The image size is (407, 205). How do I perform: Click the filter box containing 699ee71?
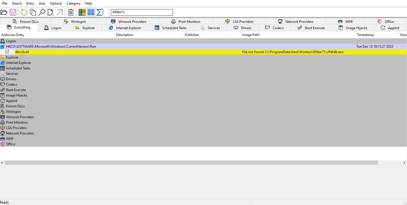pyautogui.click(x=142, y=12)
